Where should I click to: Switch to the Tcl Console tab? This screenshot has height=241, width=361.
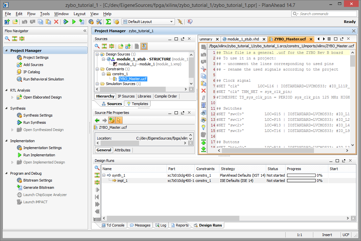click(112, 225)
